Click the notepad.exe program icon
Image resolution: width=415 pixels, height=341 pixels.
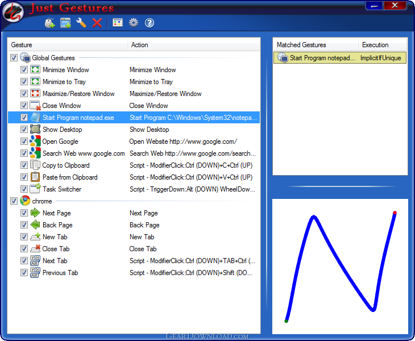(x=35, y=118)
